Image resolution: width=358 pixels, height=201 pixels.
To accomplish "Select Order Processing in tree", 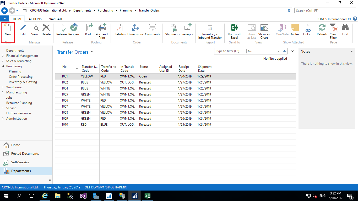I will point(21,77).
